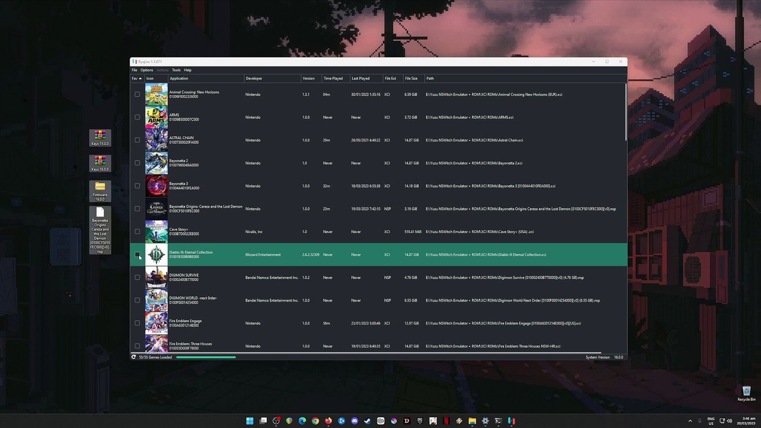Sort the game list by the Fav column
Viewport: 761px width, 428px height.
click(137, 78)
